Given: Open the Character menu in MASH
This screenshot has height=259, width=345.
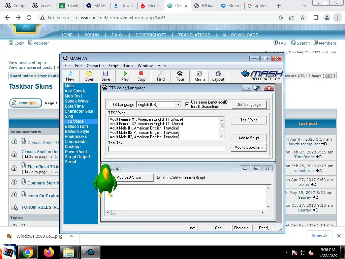Looking at the screenshot, I should click(95, 66).
